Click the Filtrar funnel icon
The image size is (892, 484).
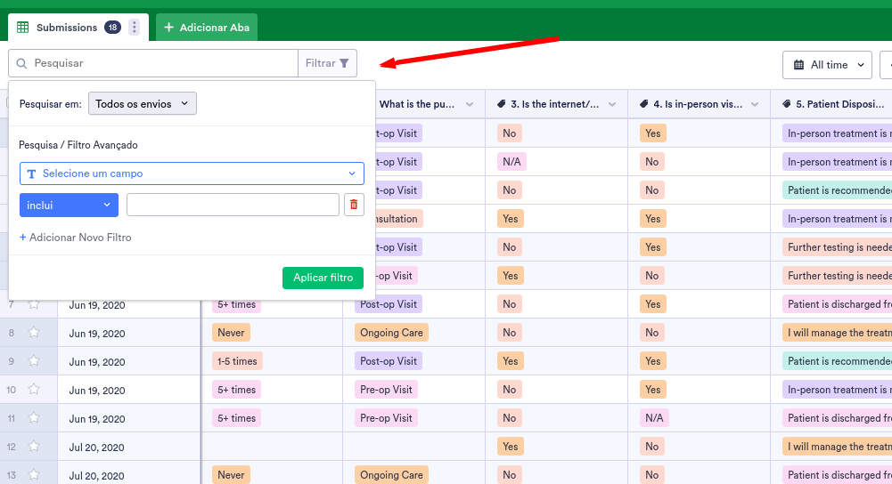coord(344,63)
